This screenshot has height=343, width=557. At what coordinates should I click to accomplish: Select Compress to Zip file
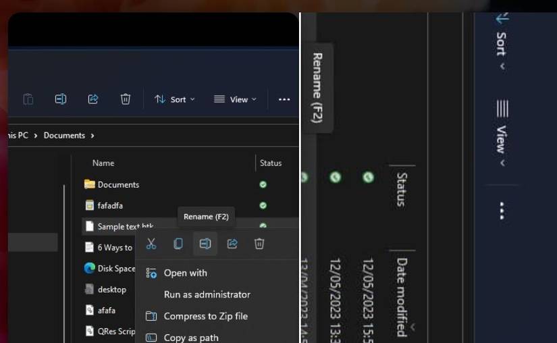[206, 317]
